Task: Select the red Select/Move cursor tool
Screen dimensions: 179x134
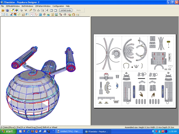Action: [32, 15]
